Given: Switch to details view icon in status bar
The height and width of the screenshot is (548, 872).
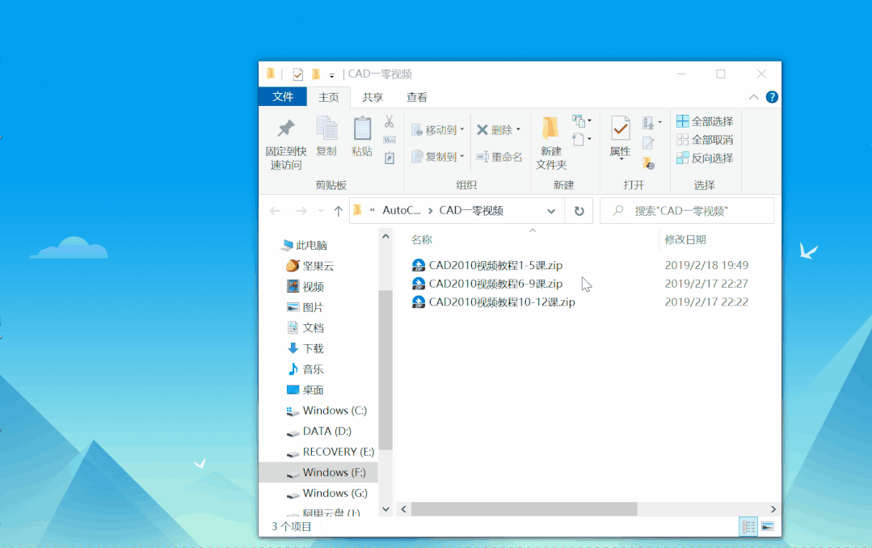Looking at the screenshot, I should point(748,526).
